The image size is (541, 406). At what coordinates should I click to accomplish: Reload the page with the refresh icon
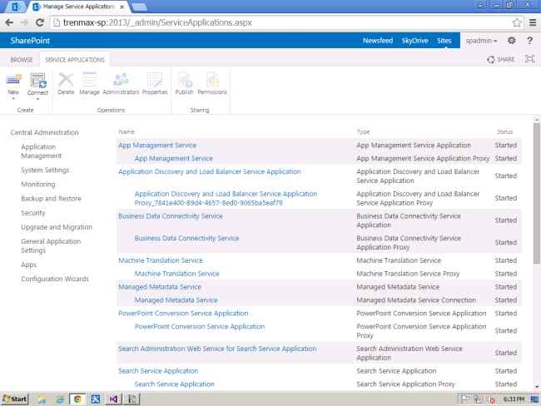pyautogui.click(x=40, y=22)
